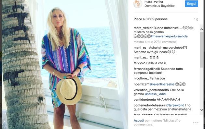Screen dimensions: 205x129
Task: Open mara_venier profile avatar picture
Action: pos(138,4)
